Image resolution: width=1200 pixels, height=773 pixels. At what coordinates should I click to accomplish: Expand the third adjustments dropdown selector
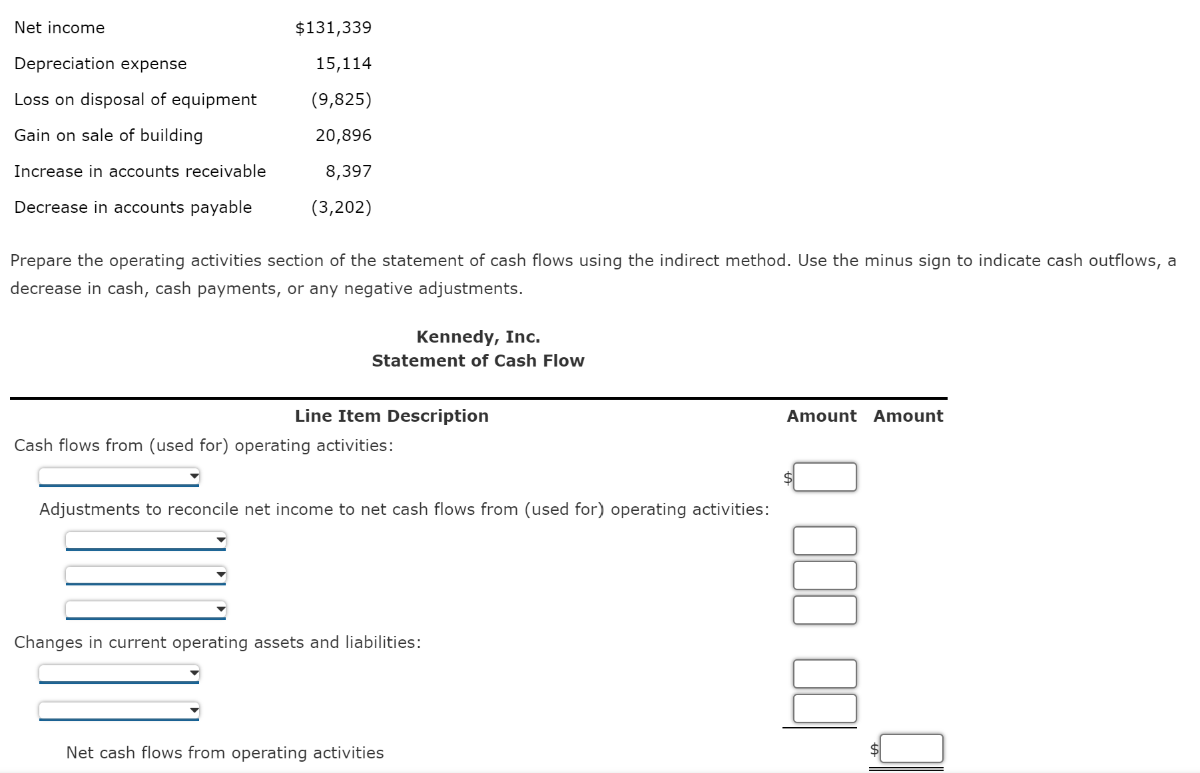(145, 610)
